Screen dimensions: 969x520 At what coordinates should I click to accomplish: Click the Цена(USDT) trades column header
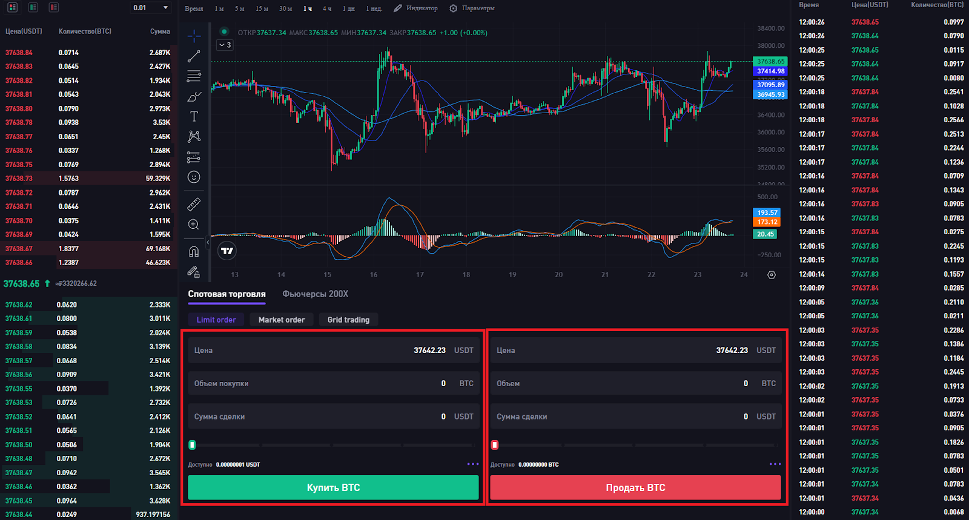click(870, 5)
